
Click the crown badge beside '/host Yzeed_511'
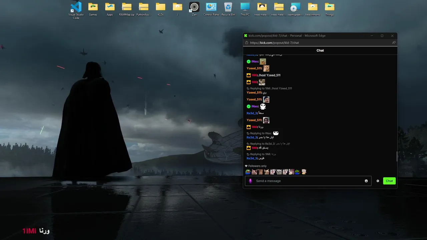249,75
